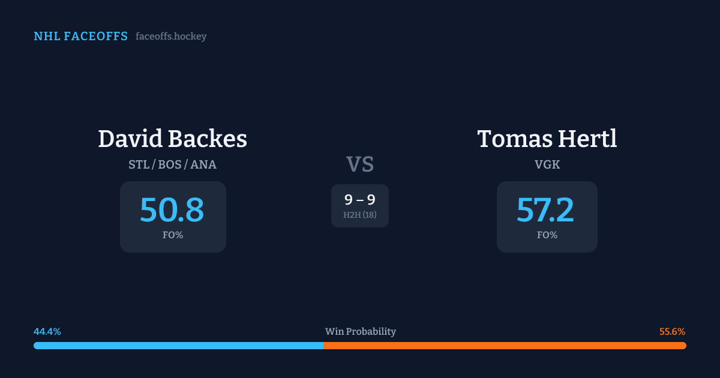Select the H2H (18) label
This screenshot has width=720, height=378.
pyautogui.click(x=360, y=215)
